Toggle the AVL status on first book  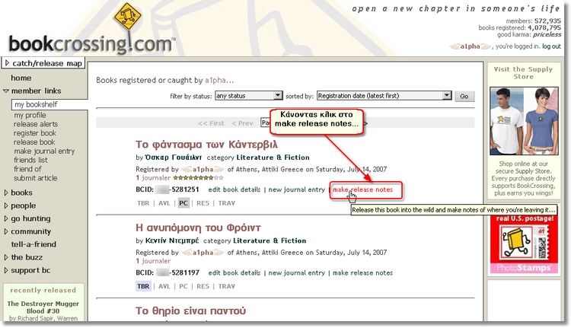tap(164, 203)
